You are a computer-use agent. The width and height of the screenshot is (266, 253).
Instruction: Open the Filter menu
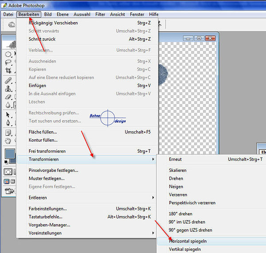pyautogui.click(x=100, y=14)
